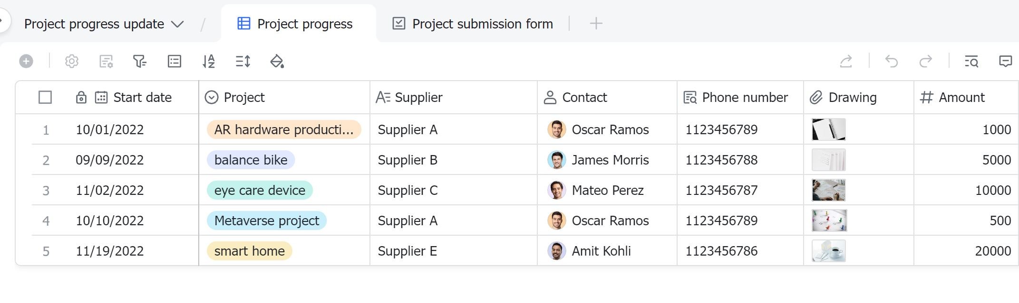
Task: Open the balance bike project option tag
Action: (251, 160)
